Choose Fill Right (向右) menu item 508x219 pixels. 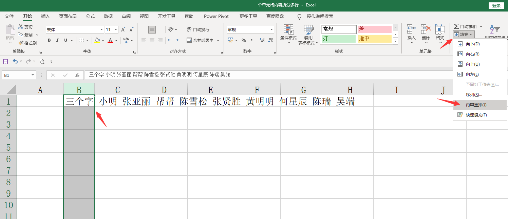click(x=480, y=54)
